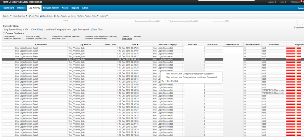
Task: Open the Rules dropdown menu
Action: pos(95,16)
